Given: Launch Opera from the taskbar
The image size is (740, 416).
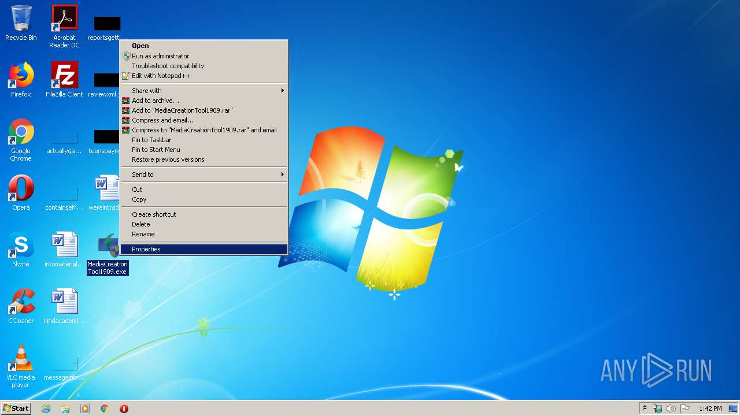Looking at the screenshot, I should [x=124, y=408].
